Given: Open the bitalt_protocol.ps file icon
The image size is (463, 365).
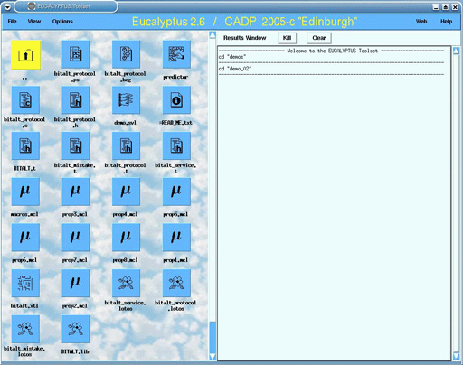Looking at the screenshot, I should [76, 54].
